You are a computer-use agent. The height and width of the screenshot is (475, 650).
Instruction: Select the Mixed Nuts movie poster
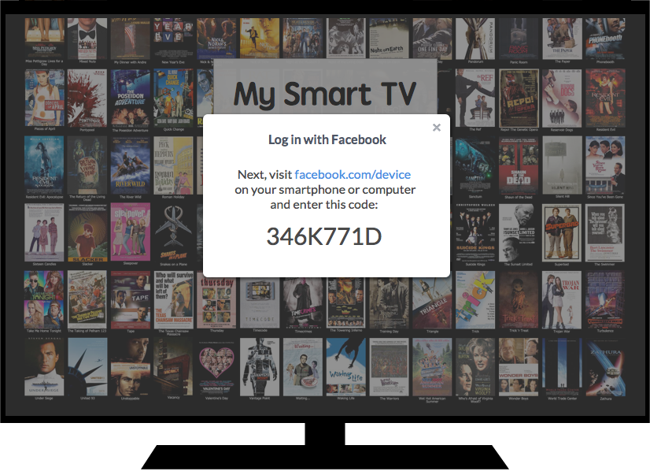[87, 38]
